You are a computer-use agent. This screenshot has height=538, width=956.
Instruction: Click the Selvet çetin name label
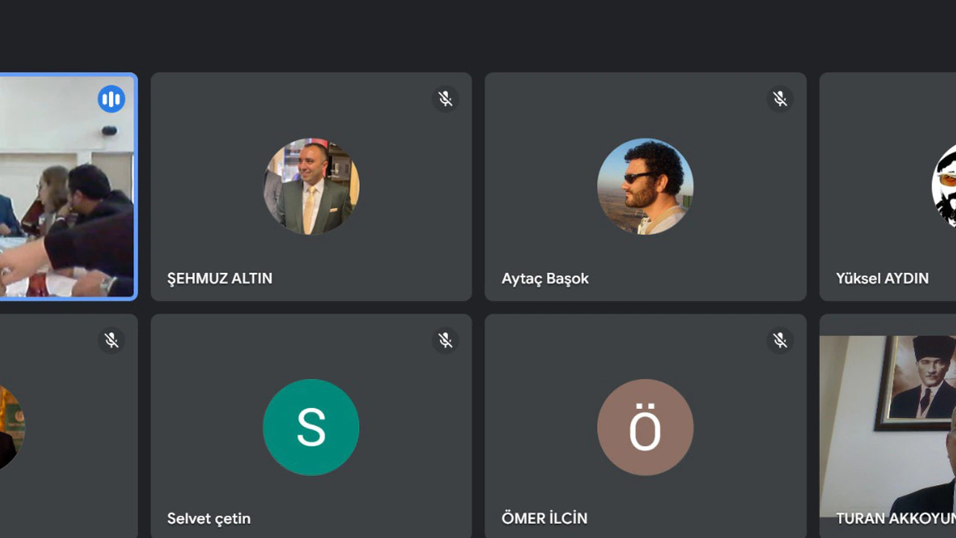coord(208,519)
